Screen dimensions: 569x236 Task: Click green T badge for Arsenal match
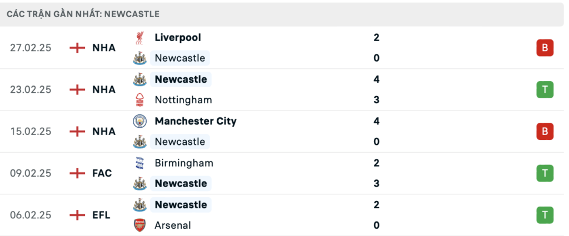(545, 215)
